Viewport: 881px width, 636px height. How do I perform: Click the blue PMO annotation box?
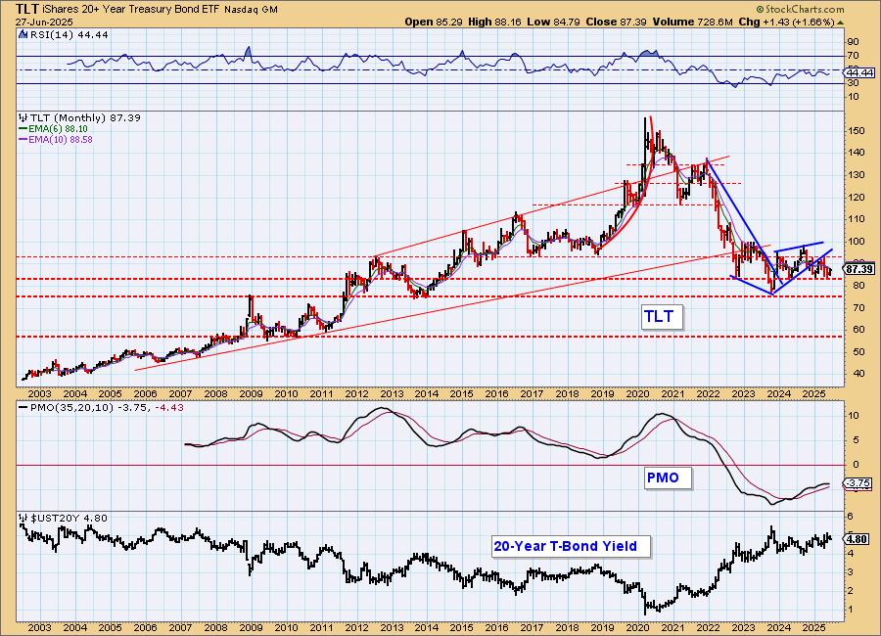pos(667,478)
